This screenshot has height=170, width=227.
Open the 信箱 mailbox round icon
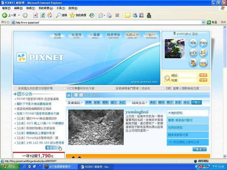click(204, 63)
